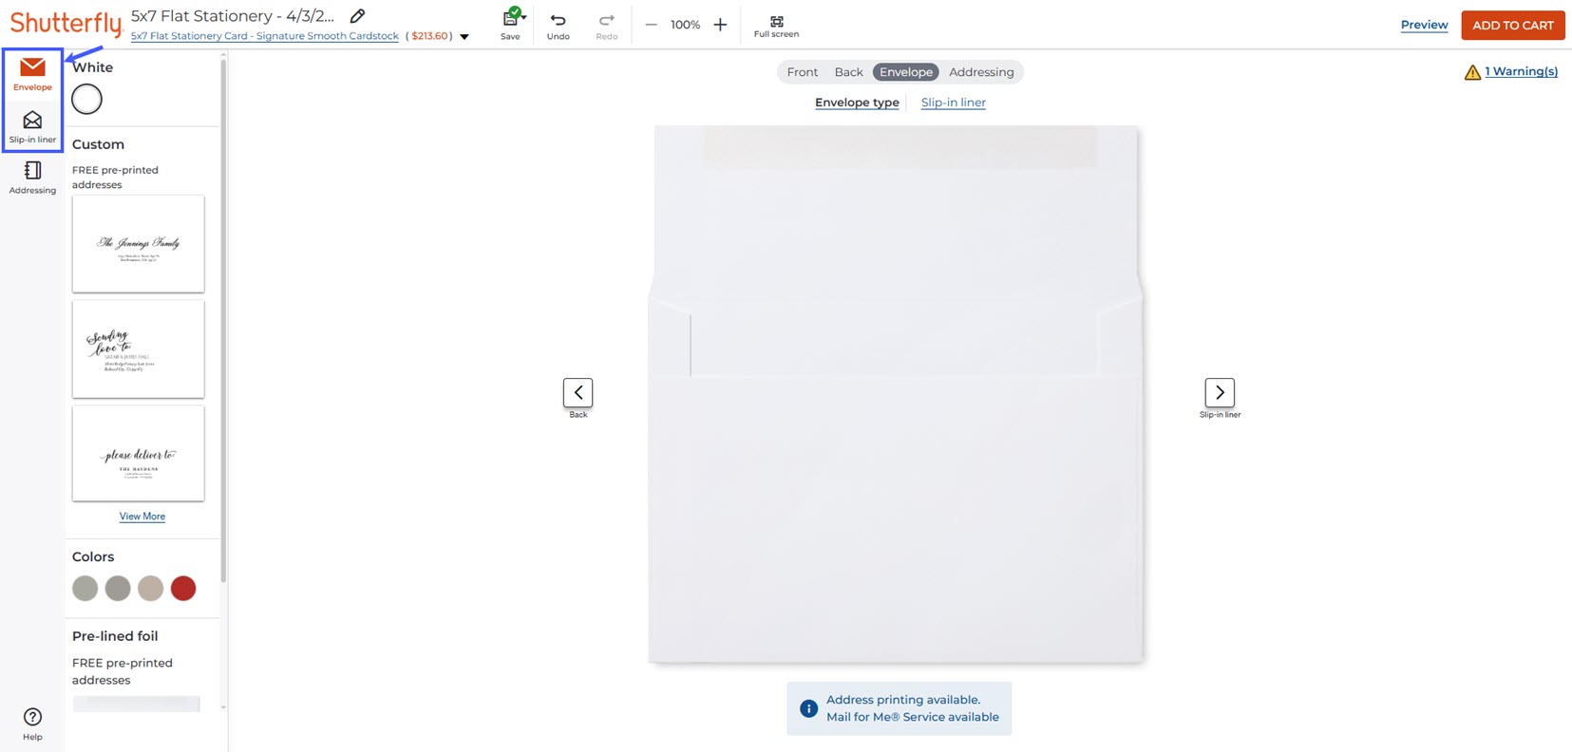This screenshot has height=752, width=1572.
Task: Click the blue info icon in address notice
Action: point(808,708)
